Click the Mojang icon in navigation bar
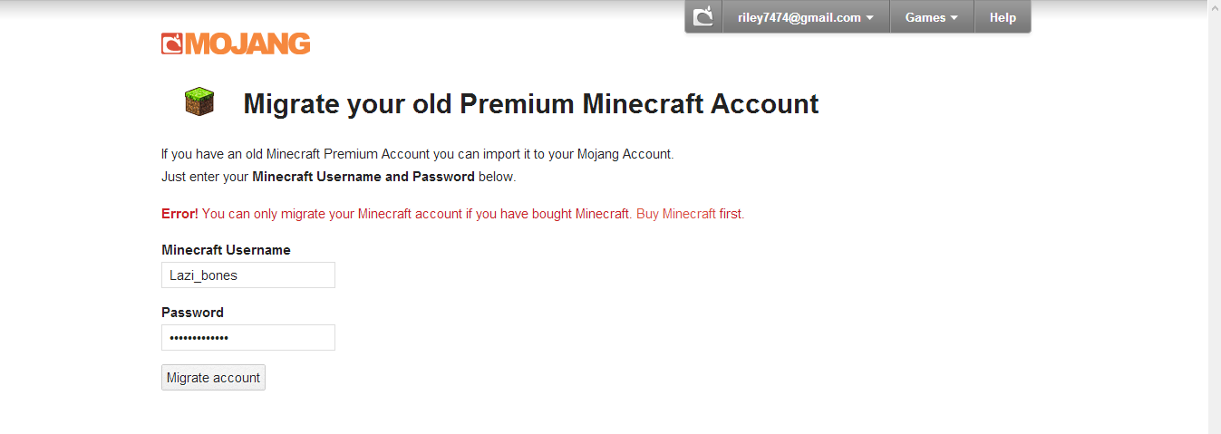Screen dimensions: 1221x434 [x=703, y=17]
